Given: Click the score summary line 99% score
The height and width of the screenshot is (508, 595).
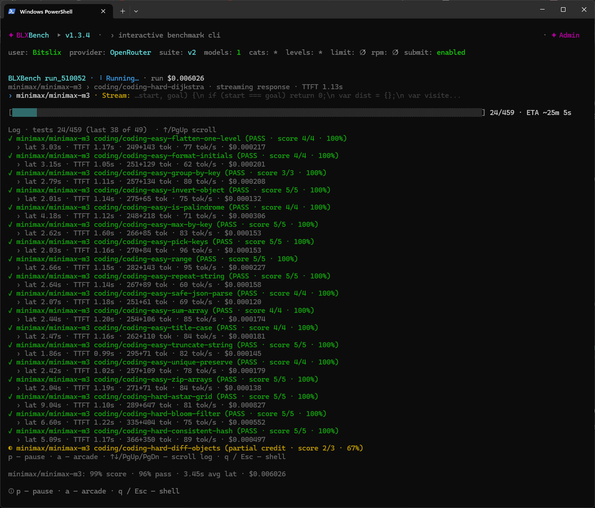Looking at the screenshot, I should pyautogui.click(x=147, y=474).
